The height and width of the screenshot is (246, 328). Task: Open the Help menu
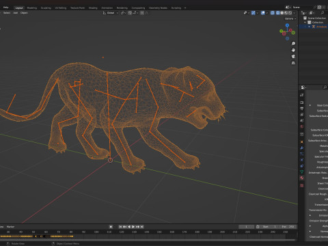5,8
